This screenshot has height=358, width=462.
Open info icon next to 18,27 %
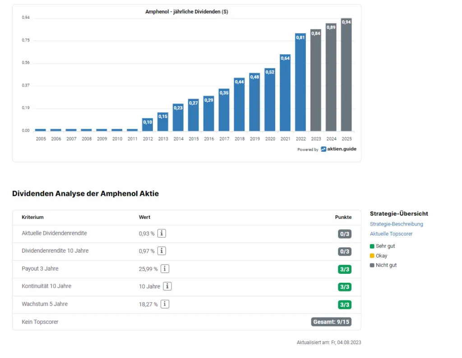click(165, 304)
